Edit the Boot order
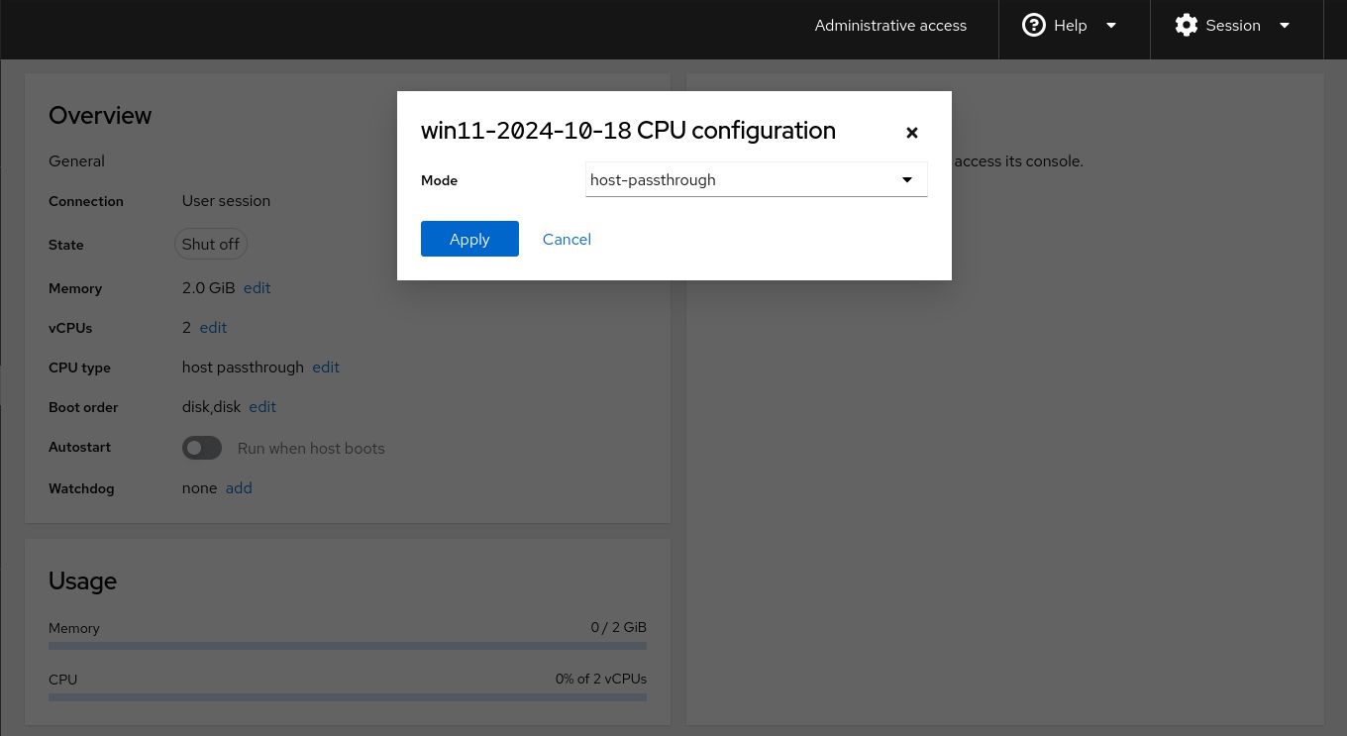Screen dimensions: 1347x736 pos(262,407)
